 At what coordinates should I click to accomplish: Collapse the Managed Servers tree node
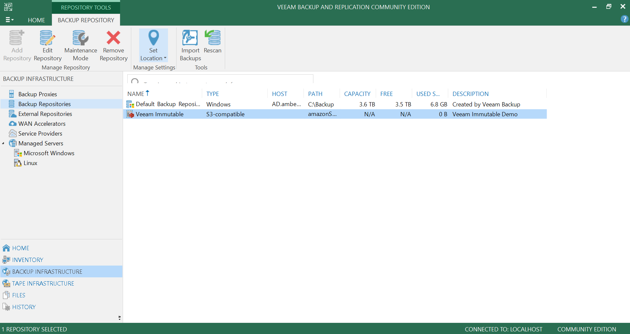[3, 143]
